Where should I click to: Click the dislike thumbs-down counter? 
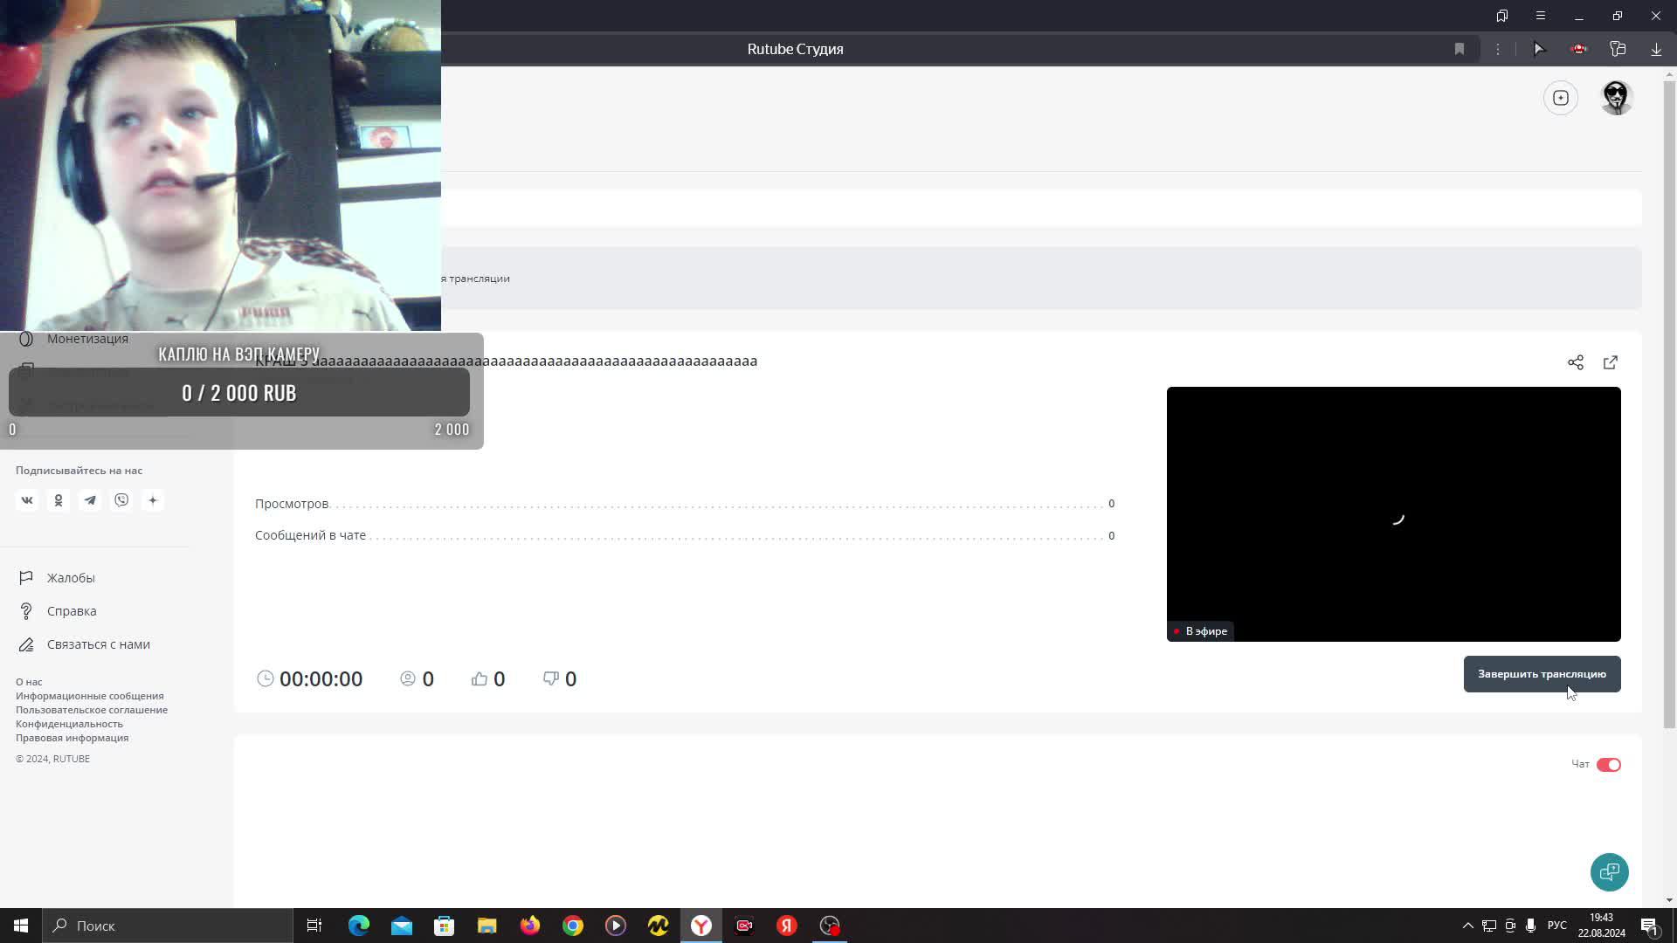560,679
